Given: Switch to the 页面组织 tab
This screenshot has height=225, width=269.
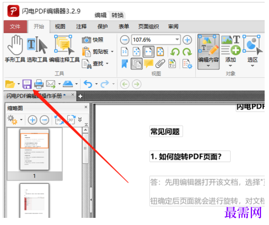Looking at the screenshot, I should click(x=148, y=27).
